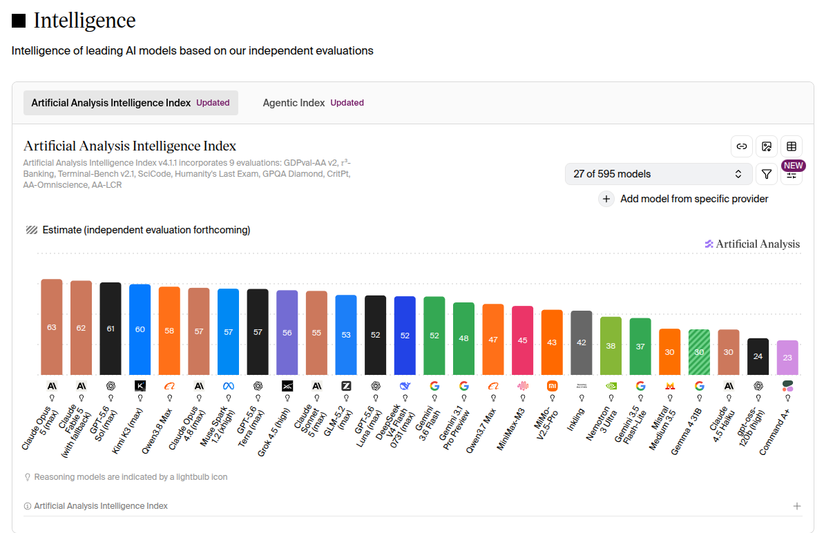
Task: Click the striped Gemma 4 31B estimate bar
Action: (x=699, y=352)
